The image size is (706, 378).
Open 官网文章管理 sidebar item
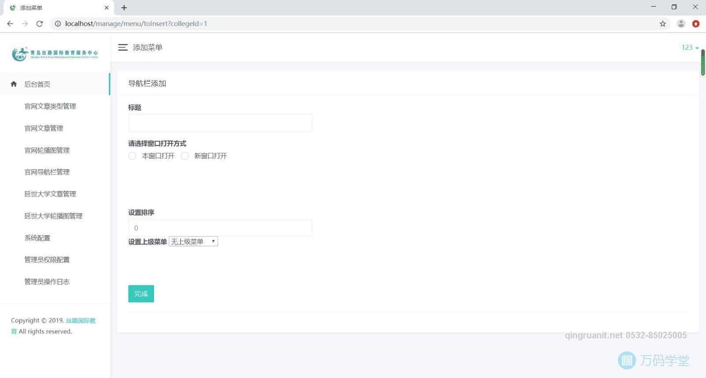pyautogui.click(x=44, y=128)
